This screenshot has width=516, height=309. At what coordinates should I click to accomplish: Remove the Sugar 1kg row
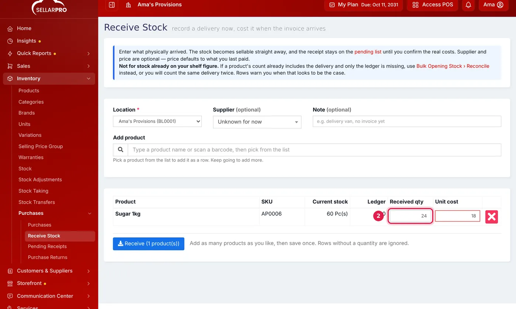(x=492, y=217)
